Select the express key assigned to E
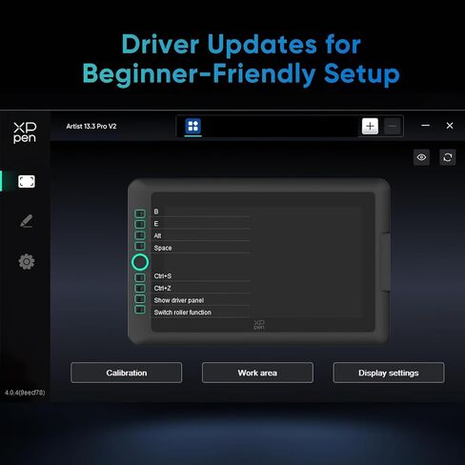The image size is (465, 465). (x=140, y=224)
